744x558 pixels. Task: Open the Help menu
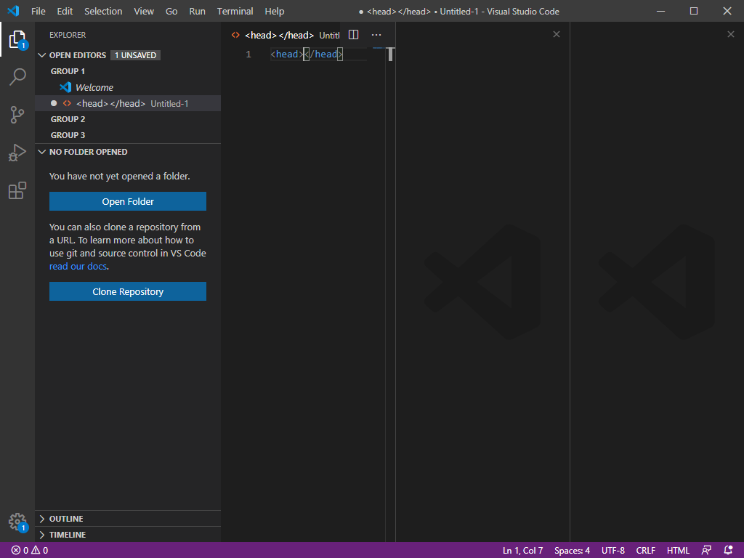coord(274,11)
